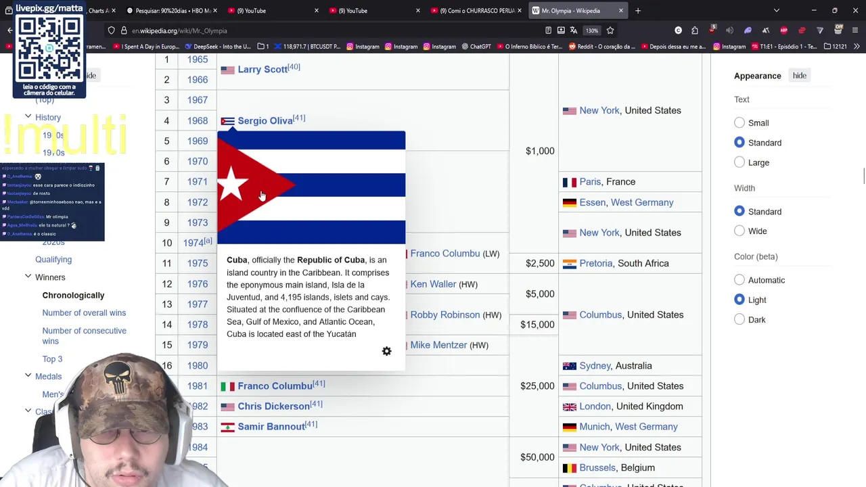Open the DeepSeek bookmark

(x=217, y=47)
